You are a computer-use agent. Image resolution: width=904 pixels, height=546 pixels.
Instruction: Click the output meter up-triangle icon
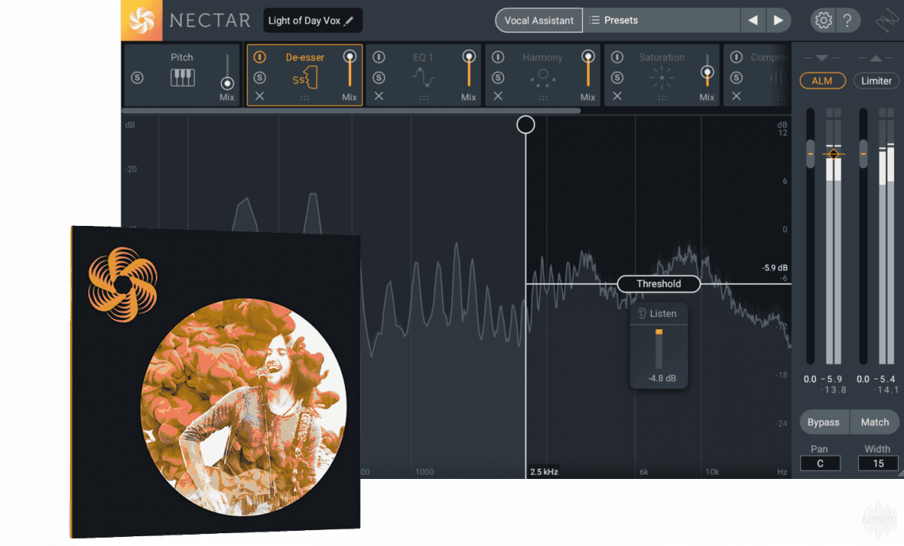tap(875, 58)
